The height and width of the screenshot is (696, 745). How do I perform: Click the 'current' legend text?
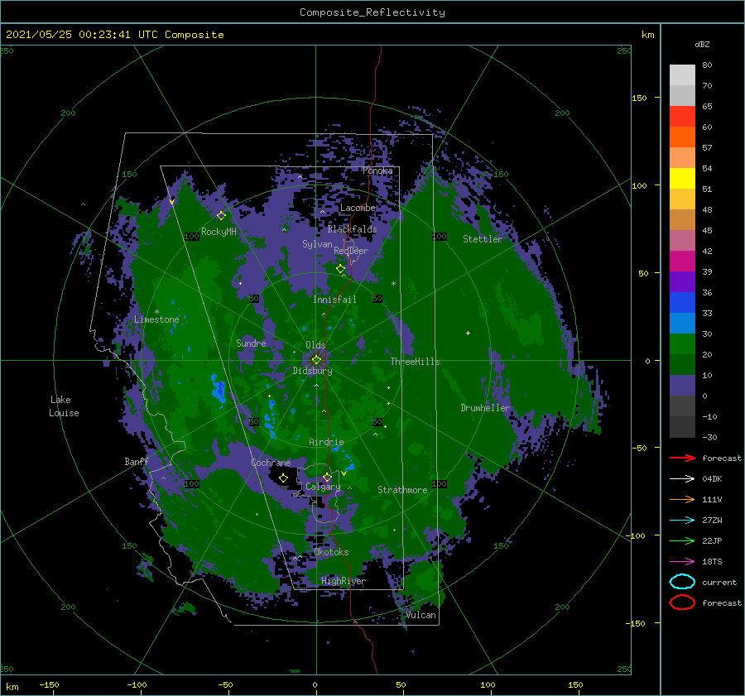(719, 582)
